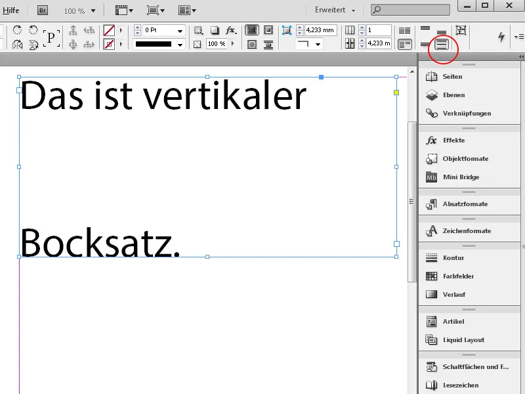Open Quick Apply lightning bolt
Image resolution: width=525 pixels, height=394 pixels.
pyautogui.click(x=501, y=37)
